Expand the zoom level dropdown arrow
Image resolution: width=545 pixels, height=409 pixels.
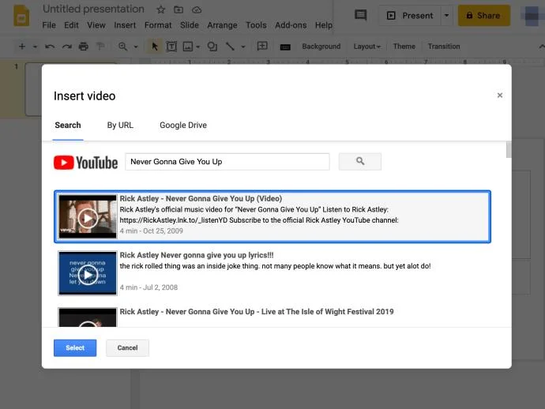point(136,47)
